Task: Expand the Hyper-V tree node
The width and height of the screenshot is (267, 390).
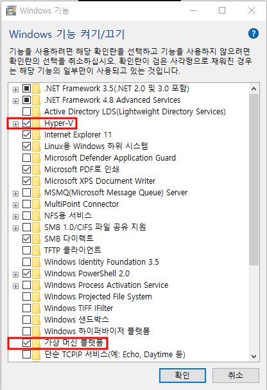Action: click(x=15, y=124)
